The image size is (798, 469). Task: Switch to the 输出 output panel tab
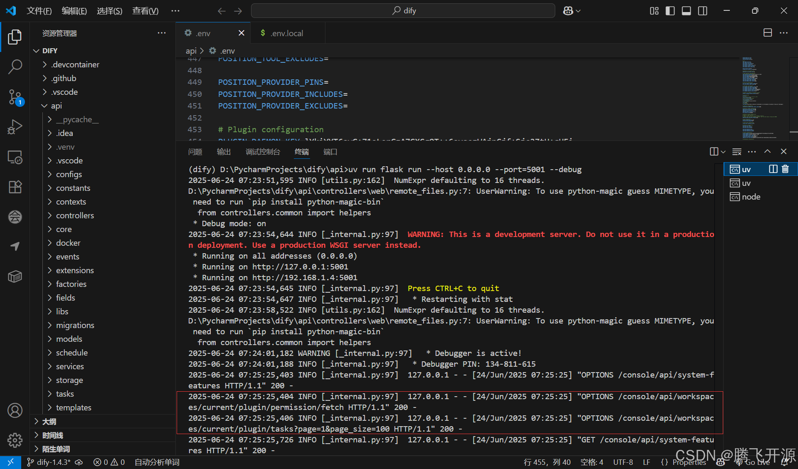[224, 152]
